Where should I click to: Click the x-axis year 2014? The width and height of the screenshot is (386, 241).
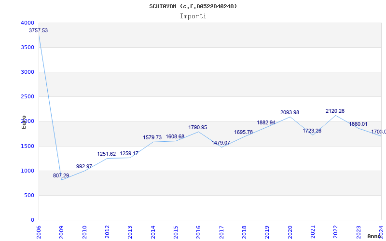tap(153, 232)
